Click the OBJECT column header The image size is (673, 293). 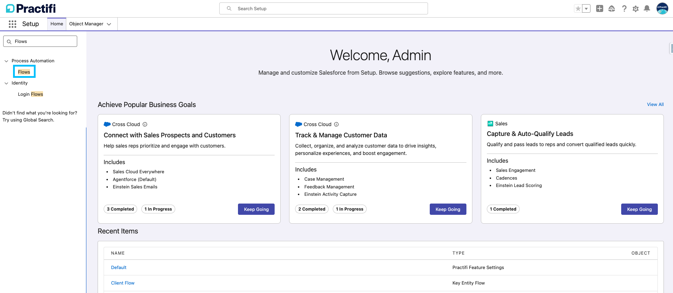pos(641,253)
